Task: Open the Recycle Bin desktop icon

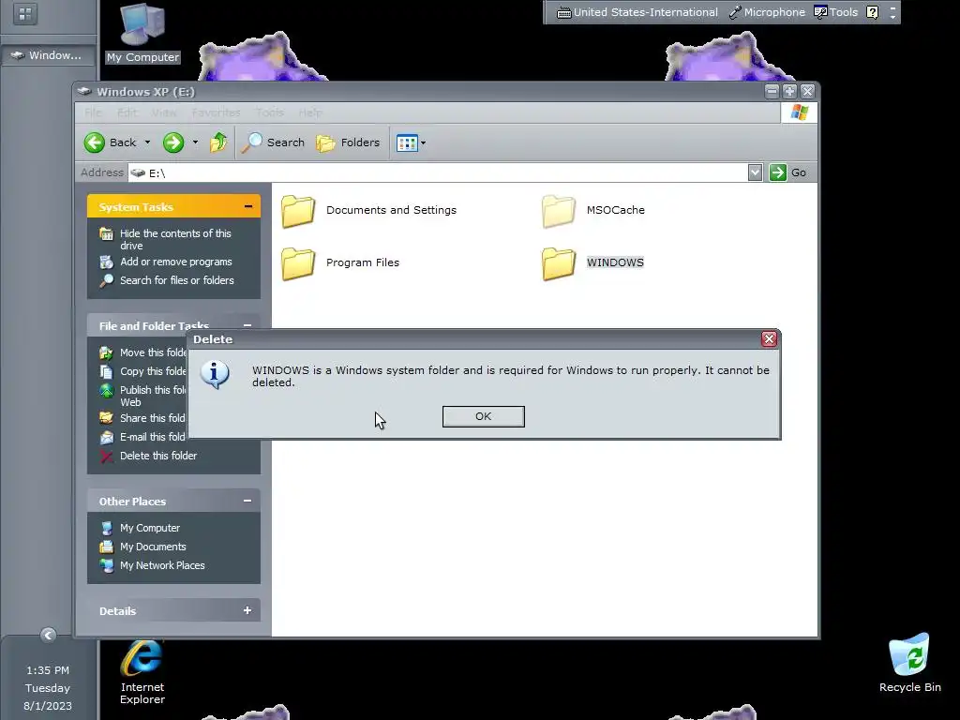Action: (x=909, y=663)
